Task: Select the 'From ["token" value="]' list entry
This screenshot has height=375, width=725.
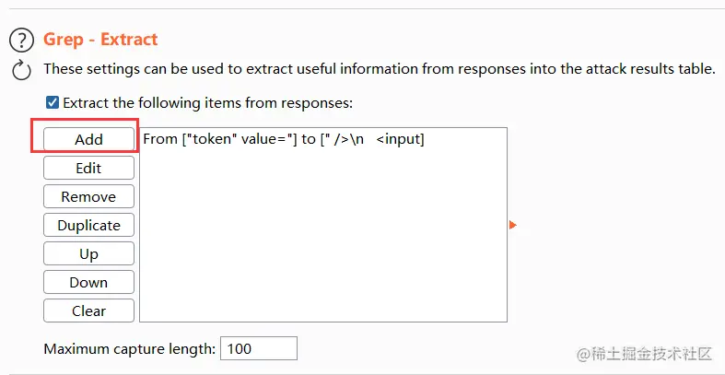Action: click(x=284, y=139)
